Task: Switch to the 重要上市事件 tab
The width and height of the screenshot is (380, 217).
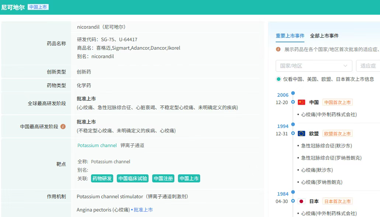Action: pyautogui.click(x=290, y=36)
